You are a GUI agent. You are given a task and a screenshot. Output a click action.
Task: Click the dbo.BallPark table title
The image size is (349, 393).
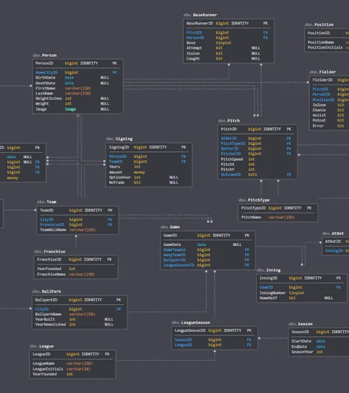(x=47, y=291)
